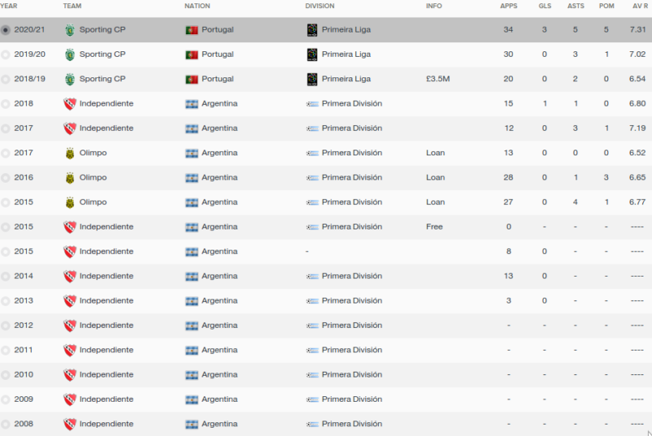This screenshot has height=436, width=652.
Task: Click Portugal flag in 2019/20 row
Action: coord(192,54)
